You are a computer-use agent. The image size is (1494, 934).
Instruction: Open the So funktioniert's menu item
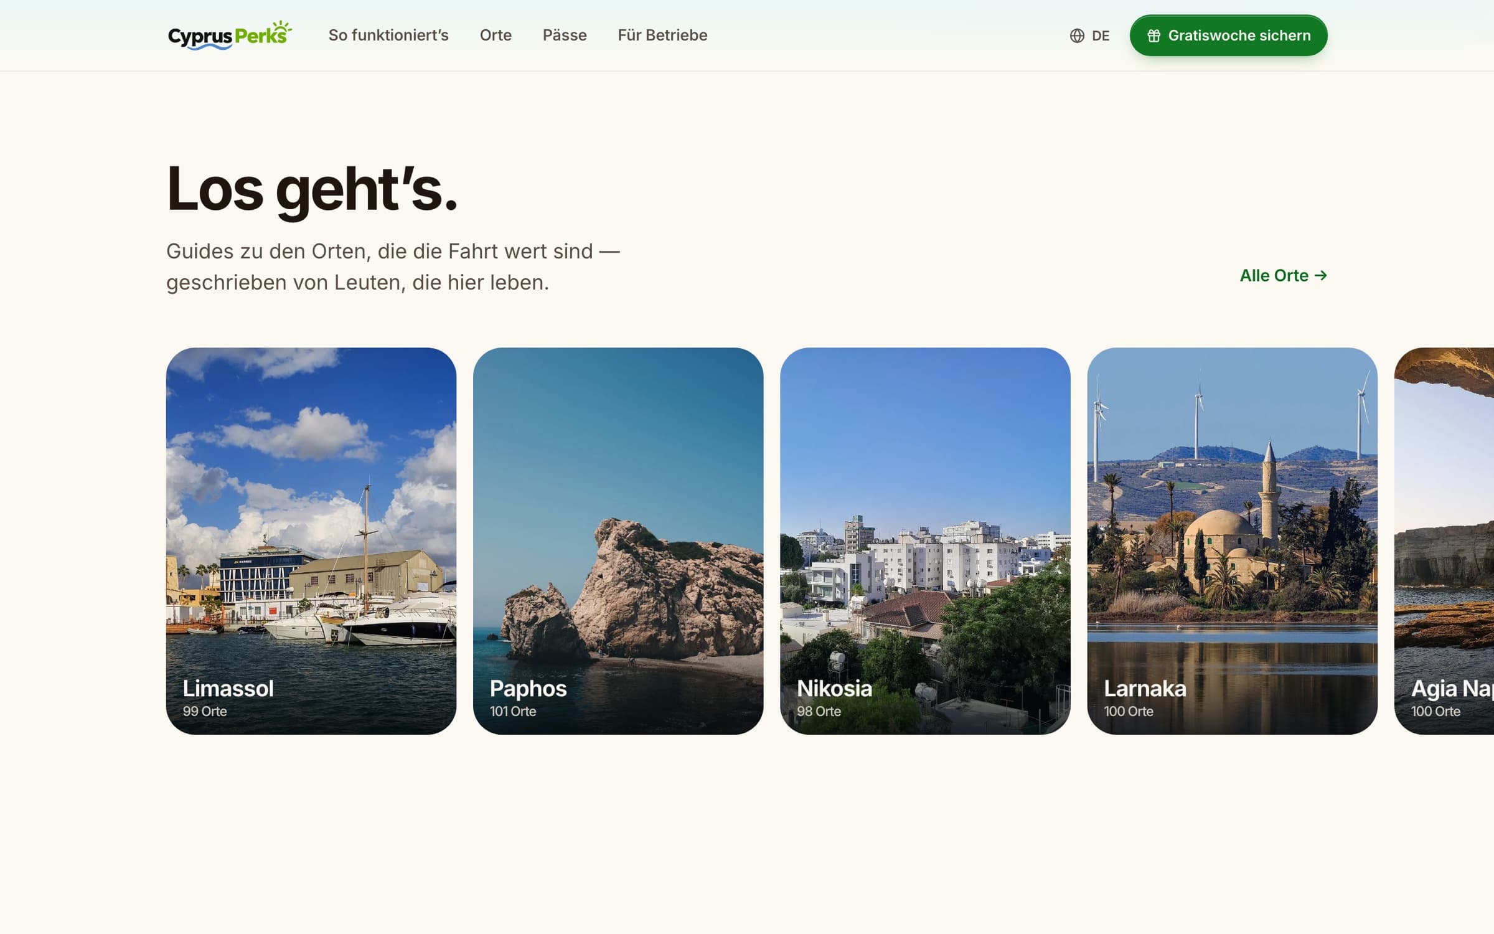click(388, 35)
